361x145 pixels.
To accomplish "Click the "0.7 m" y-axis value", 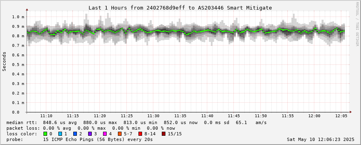I will (x=18, y=46).
